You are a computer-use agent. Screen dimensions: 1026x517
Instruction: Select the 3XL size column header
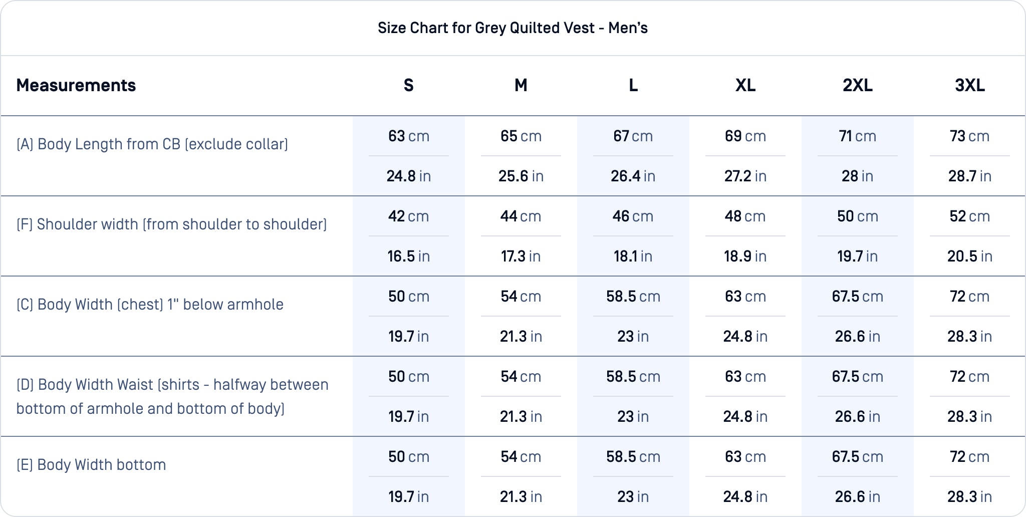970,86
